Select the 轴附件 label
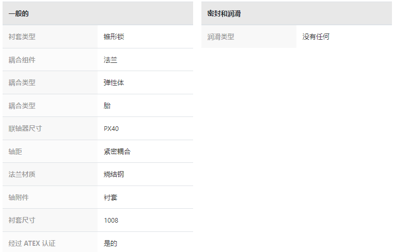 pos(19,197)
